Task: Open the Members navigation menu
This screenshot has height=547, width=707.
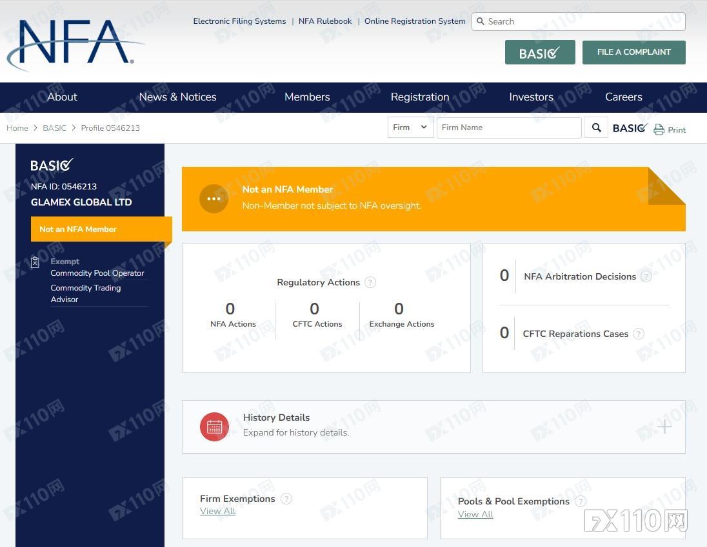Action: (307, 97)
